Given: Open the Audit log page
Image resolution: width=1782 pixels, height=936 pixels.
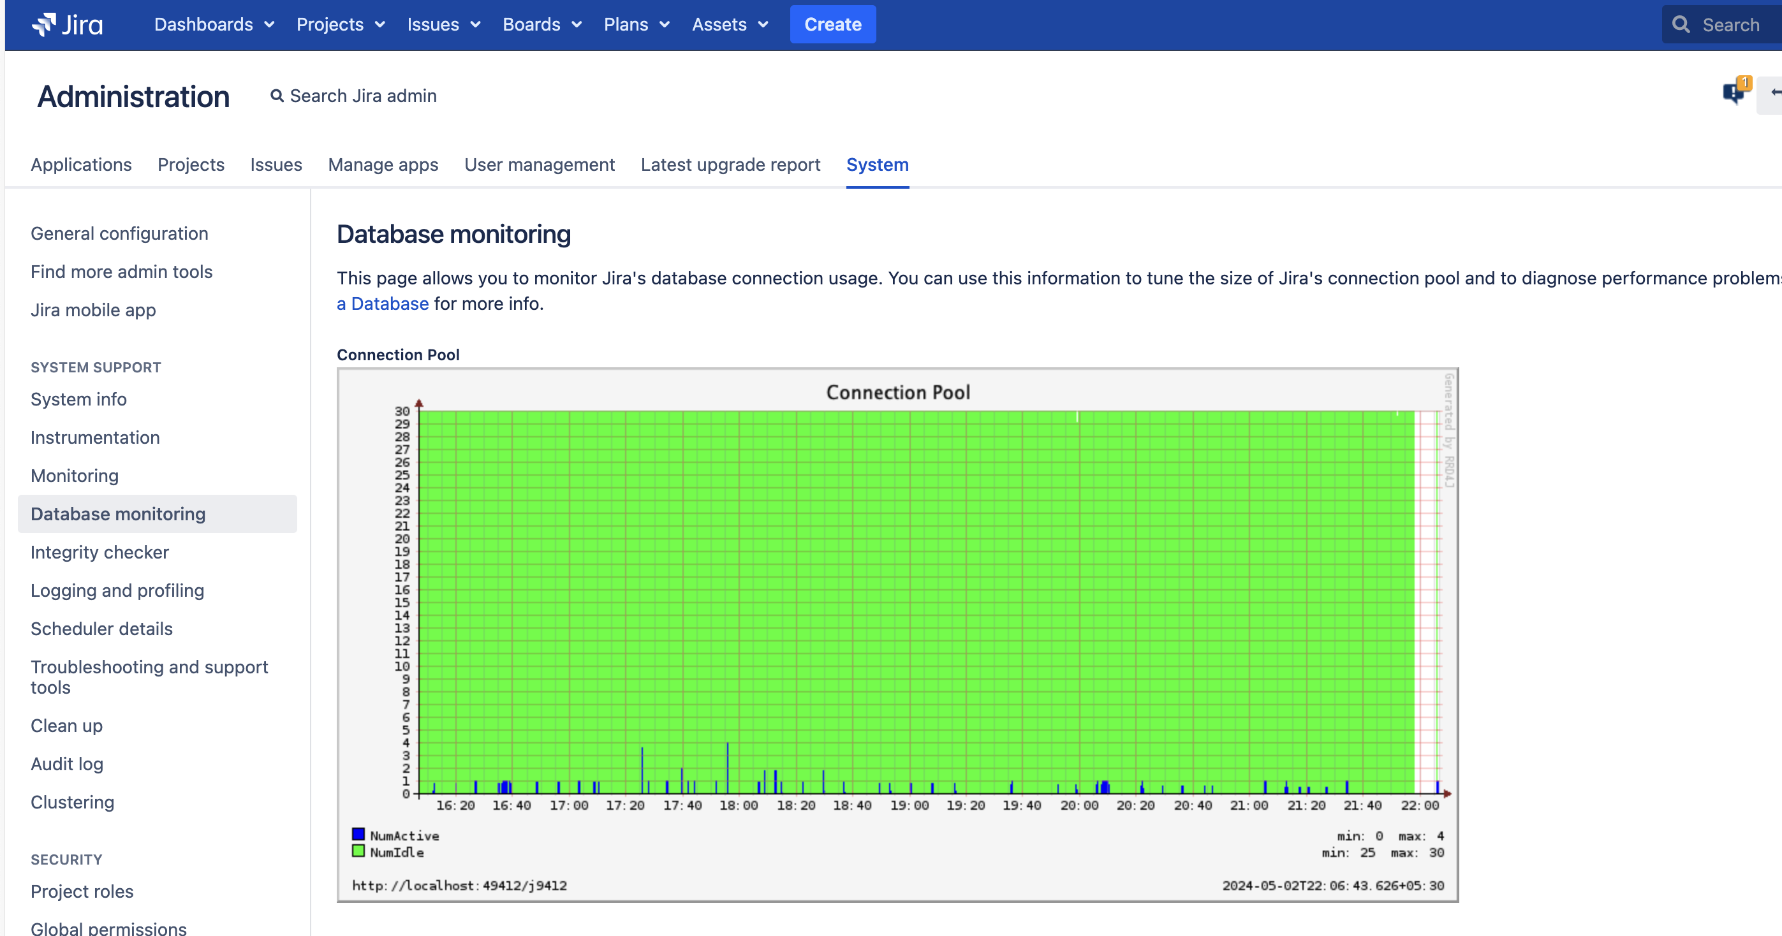Looking at the screenshot, I should (x=66, y=764).
